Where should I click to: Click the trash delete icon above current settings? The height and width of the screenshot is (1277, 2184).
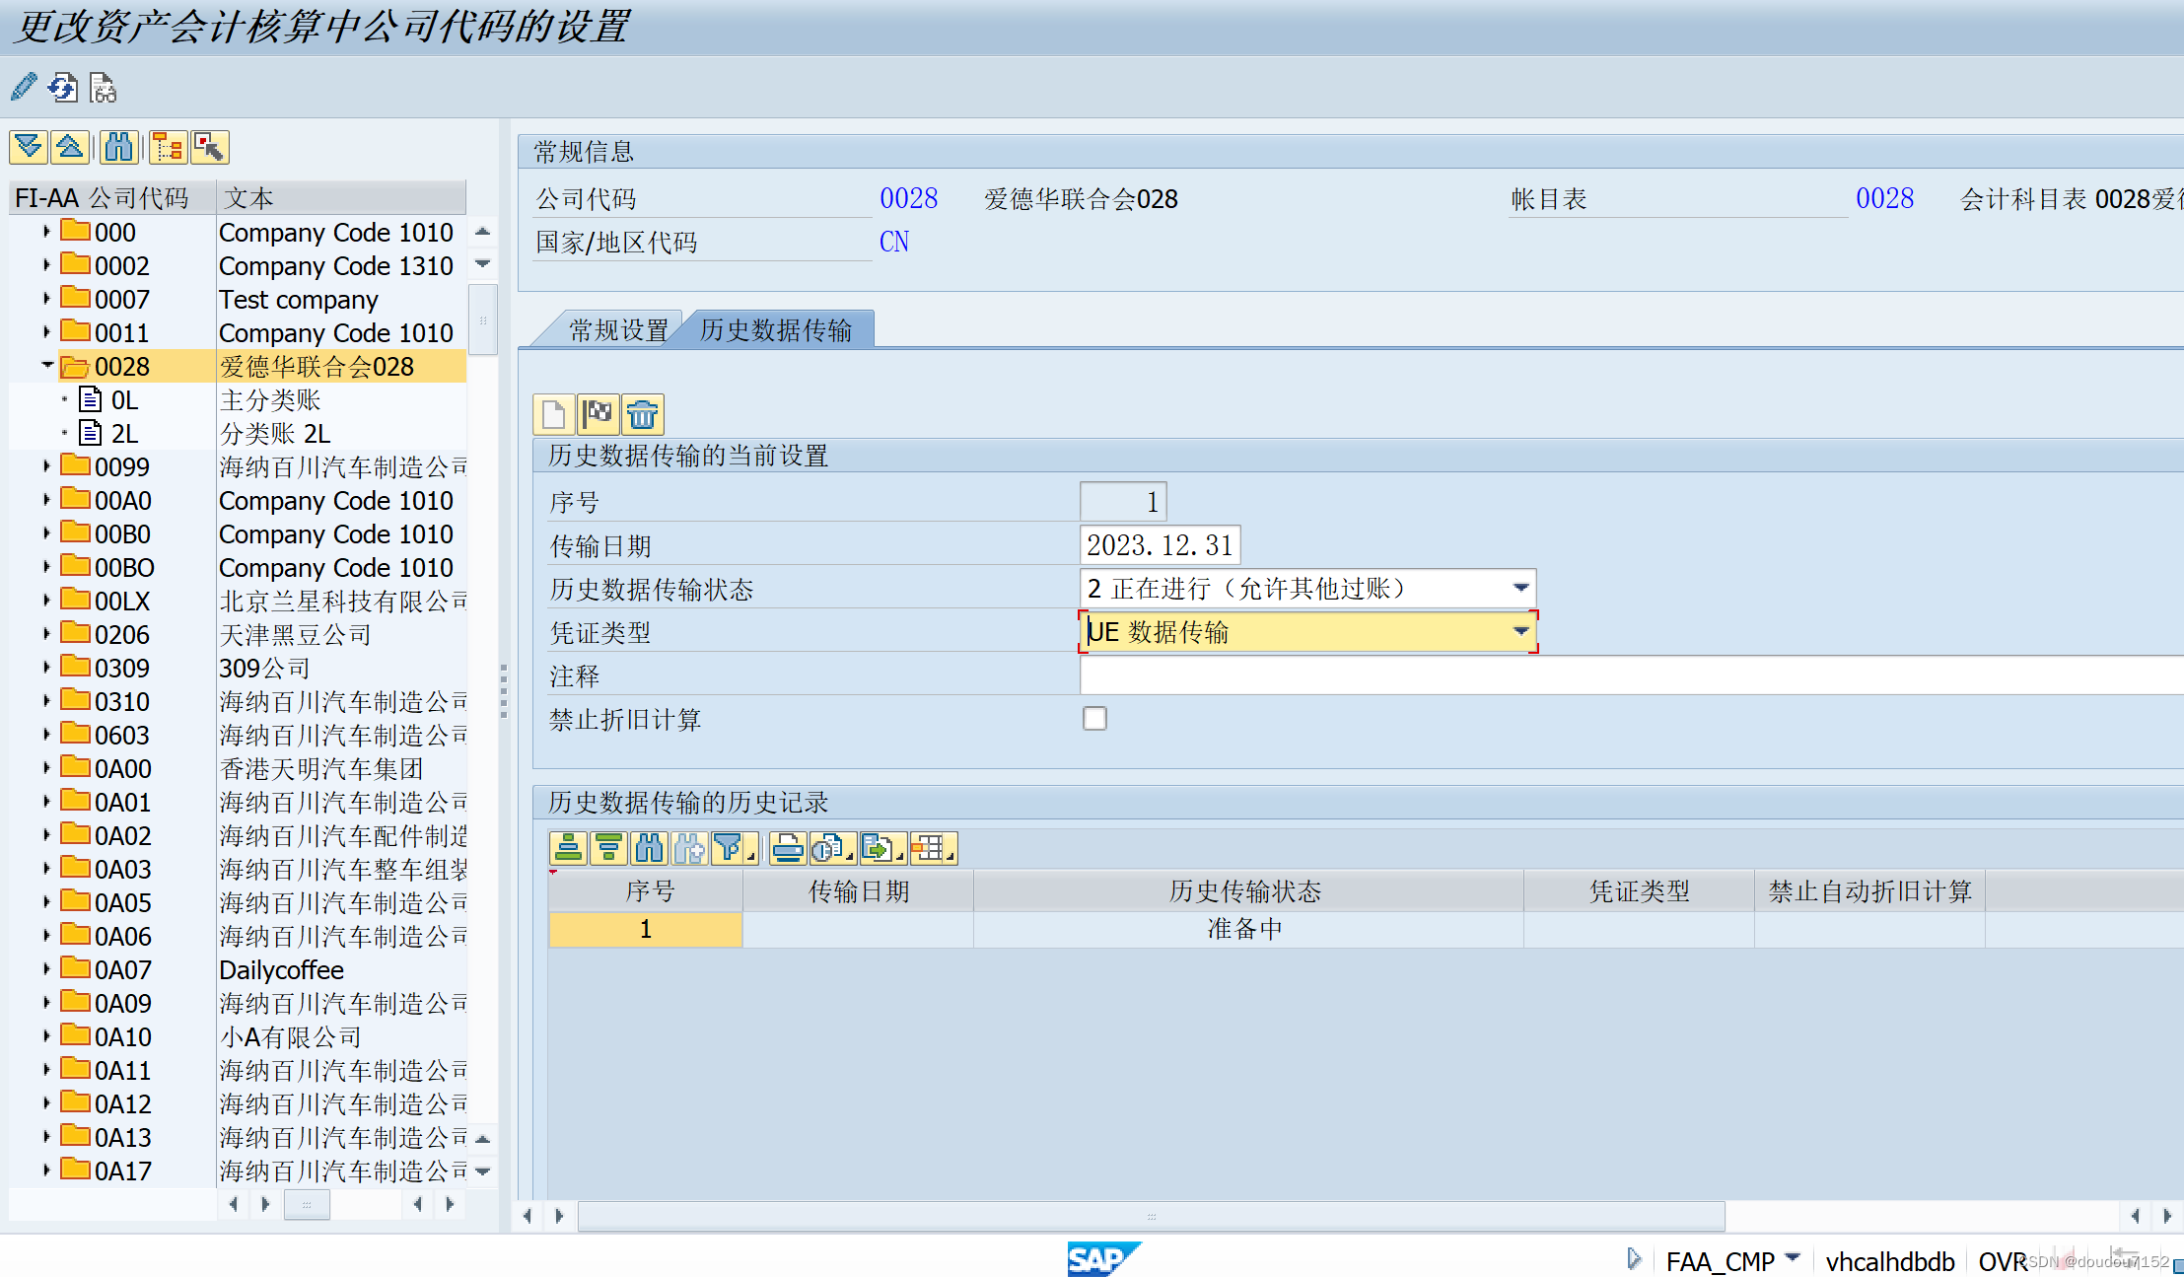point(642,414)
